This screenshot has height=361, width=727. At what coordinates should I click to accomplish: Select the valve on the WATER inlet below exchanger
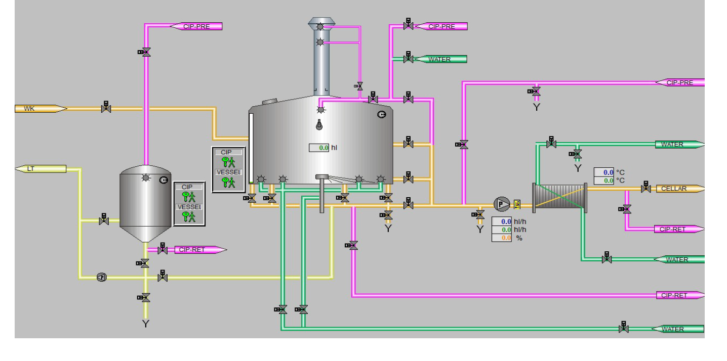[x=607, y=258]
